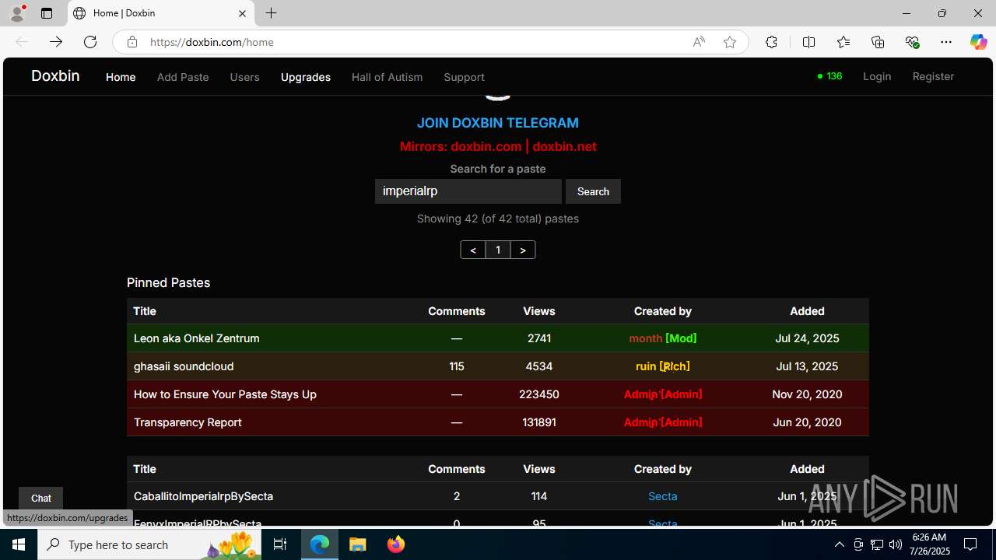Image resolution: width=996 pixels, height=560 pixels.
Task: Launch Firefox from the taskbar
Action: (395, 544)
